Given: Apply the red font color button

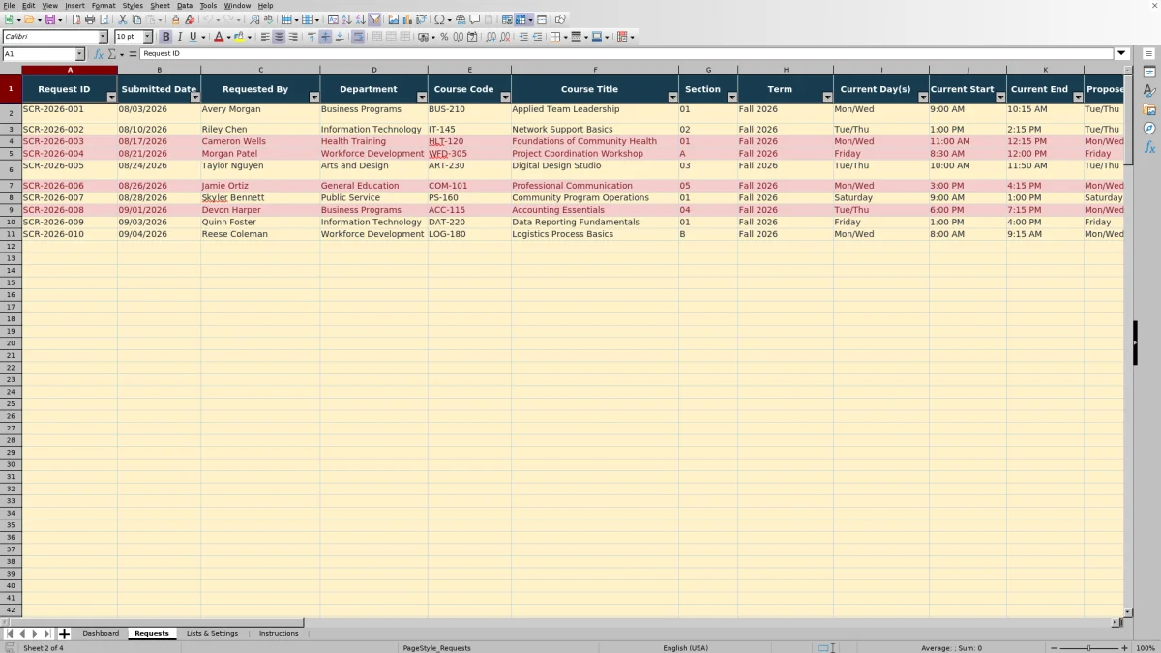Looking at the screenshot, I should pyautogui.click(x=219, y=37).
